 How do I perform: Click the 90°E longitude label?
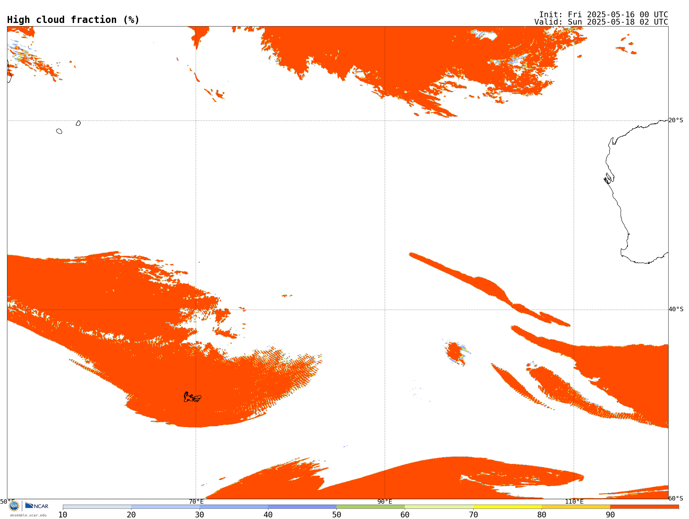coord(385,502)
